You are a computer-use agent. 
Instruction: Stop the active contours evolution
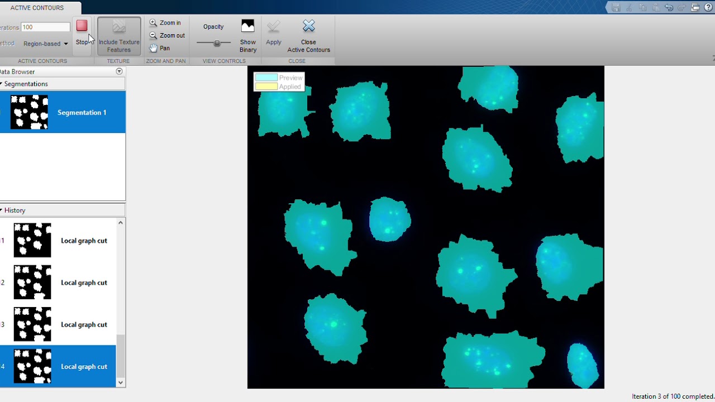(x=82, y=32)
